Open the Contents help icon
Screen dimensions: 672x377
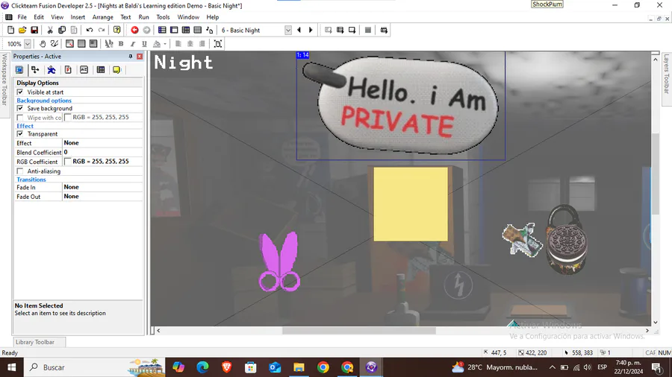(x=116, y=30)
